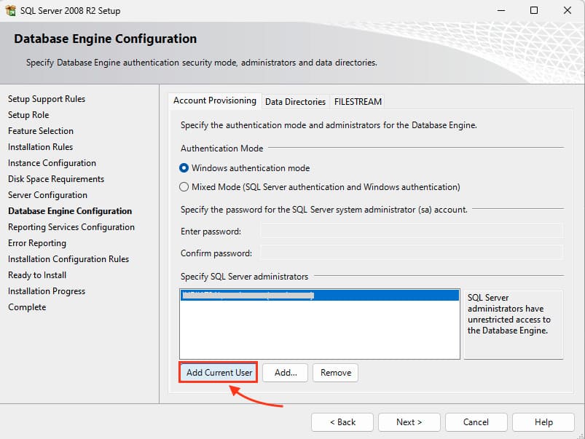Click Feature Selection step
585x439 pixels.
tap(41, 131)
